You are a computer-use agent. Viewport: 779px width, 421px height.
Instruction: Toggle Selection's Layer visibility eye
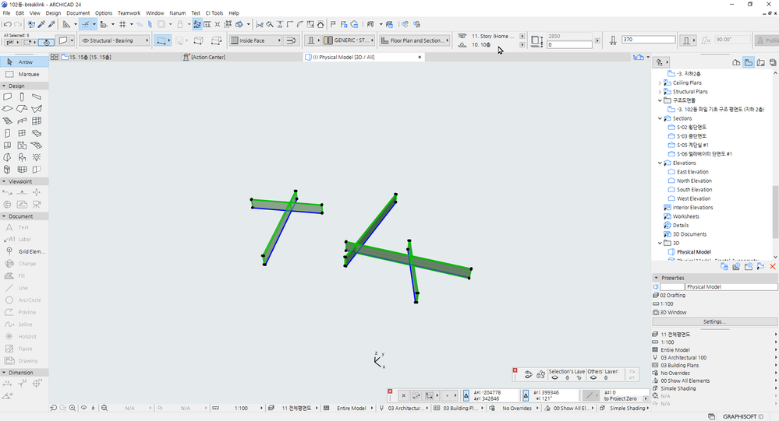tap(555, 378)
